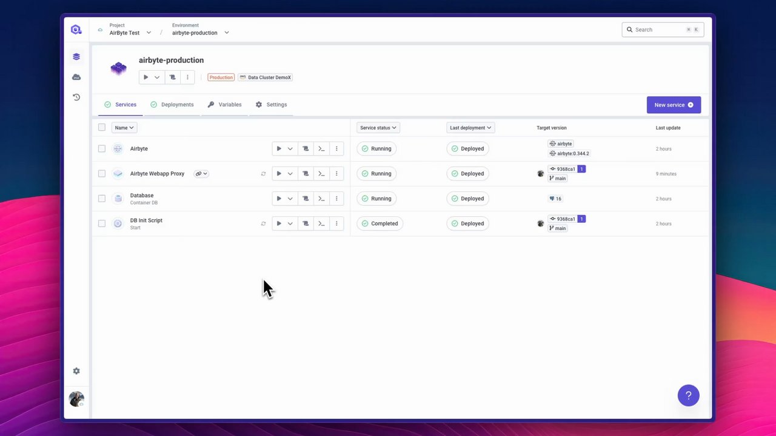This screenshot has width=776, height=436.
Task: Check the DB Init Script checkbox
Action: click(102, 223)
